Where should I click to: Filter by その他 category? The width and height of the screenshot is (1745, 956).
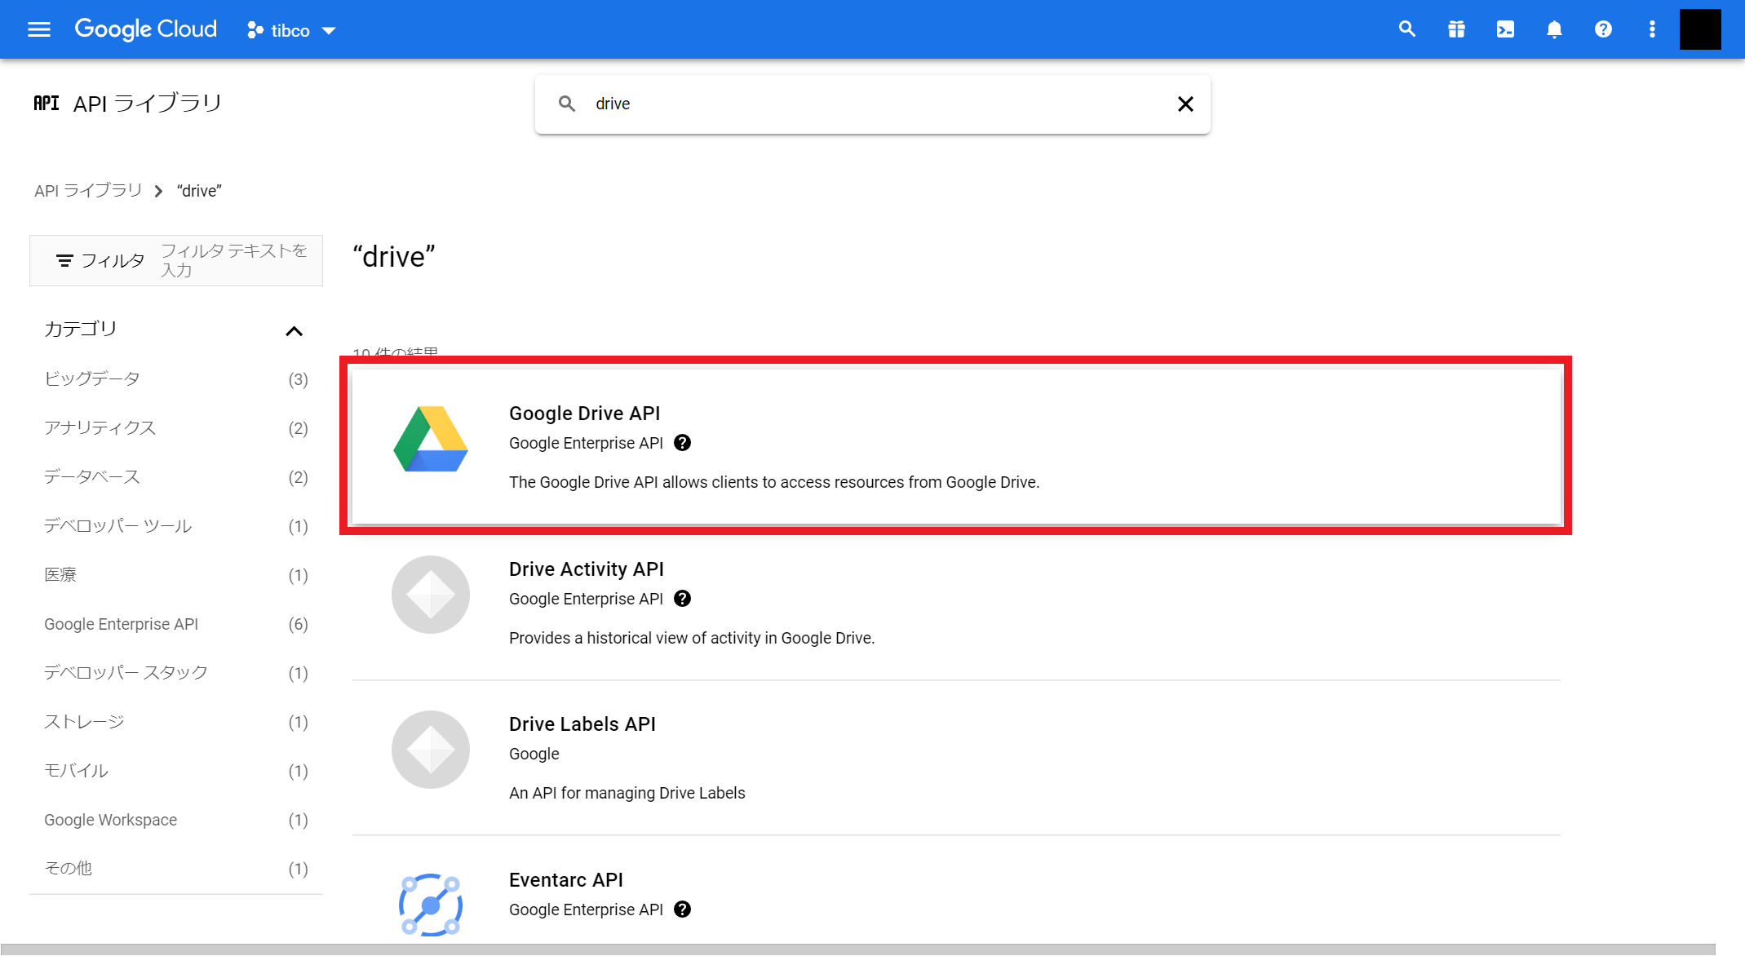tap(175, 868)
